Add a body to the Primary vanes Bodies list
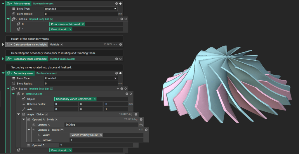 (x=118, y=19)
